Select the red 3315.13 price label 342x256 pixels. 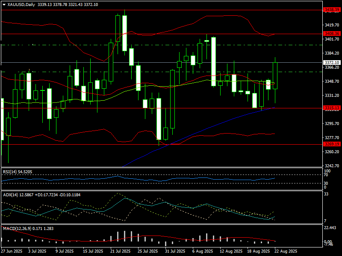332,108
